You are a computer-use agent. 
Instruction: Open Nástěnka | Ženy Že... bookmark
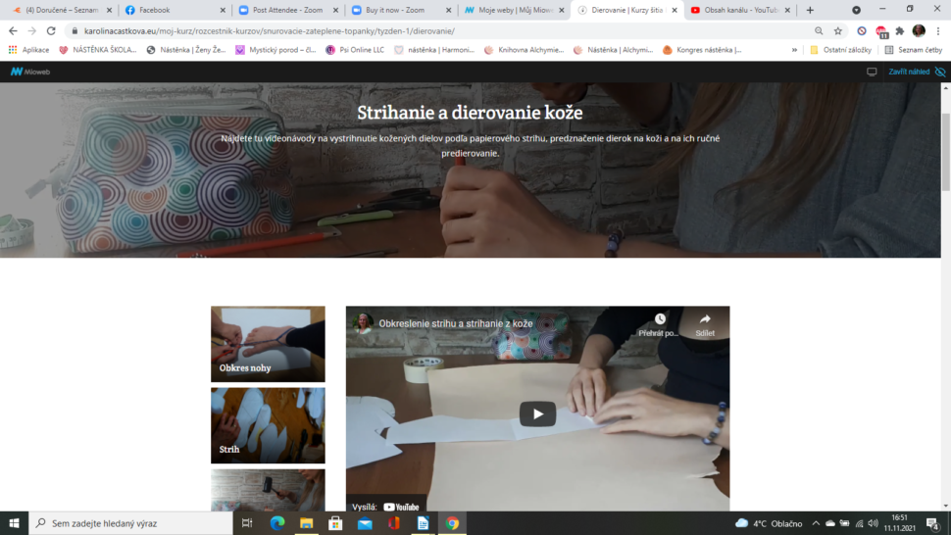pyautogui.click(x=186, y=50)
